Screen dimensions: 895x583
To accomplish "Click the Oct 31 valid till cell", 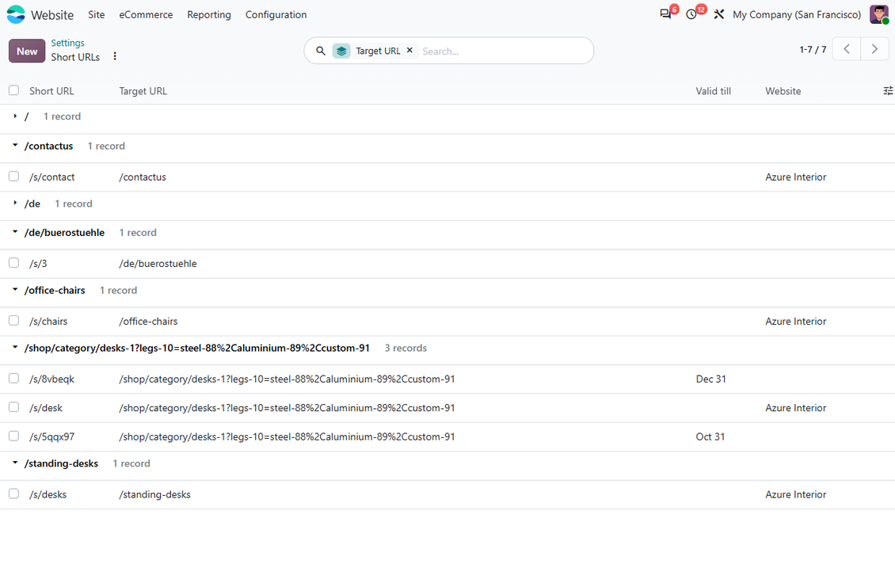I will point(710,436).
